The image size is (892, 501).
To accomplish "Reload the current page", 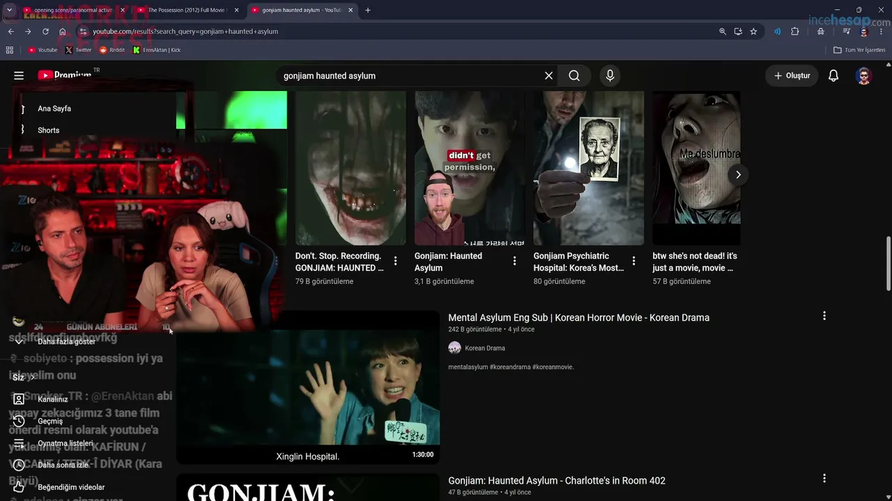I will click(x=45, y=31).
